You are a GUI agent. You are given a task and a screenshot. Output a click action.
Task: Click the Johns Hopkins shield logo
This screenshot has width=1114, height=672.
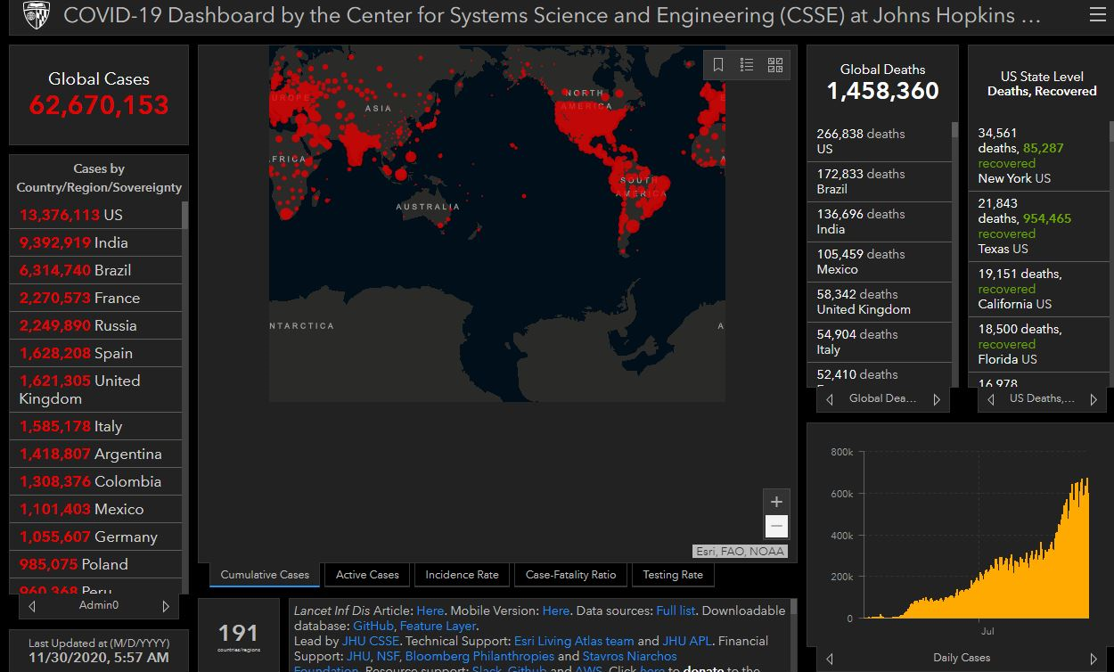(x=36, y=15)
